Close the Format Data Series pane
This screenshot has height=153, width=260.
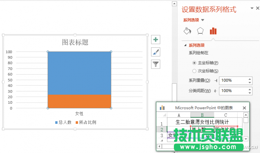[x=257, y=8]
